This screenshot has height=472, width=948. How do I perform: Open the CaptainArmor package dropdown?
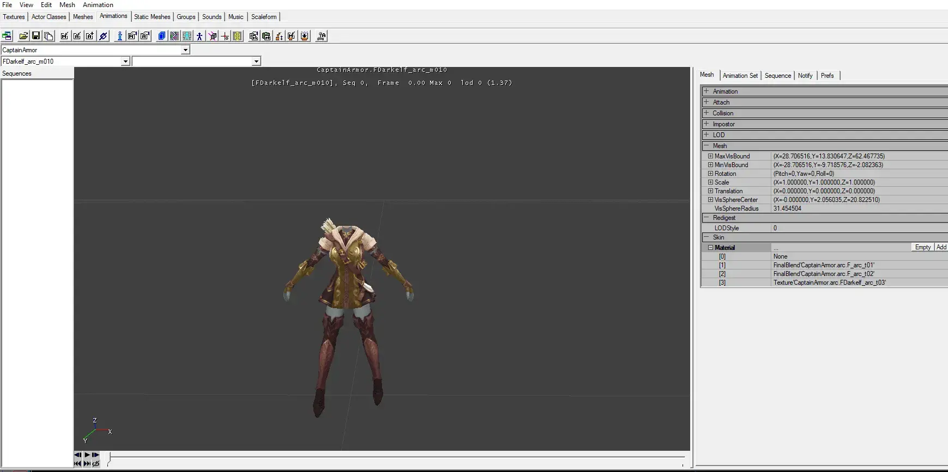point(185,50)
